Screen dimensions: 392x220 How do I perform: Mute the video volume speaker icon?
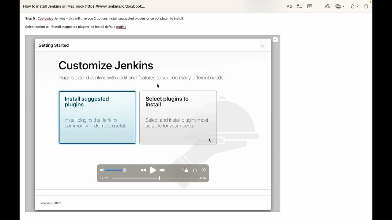[102, 170]
